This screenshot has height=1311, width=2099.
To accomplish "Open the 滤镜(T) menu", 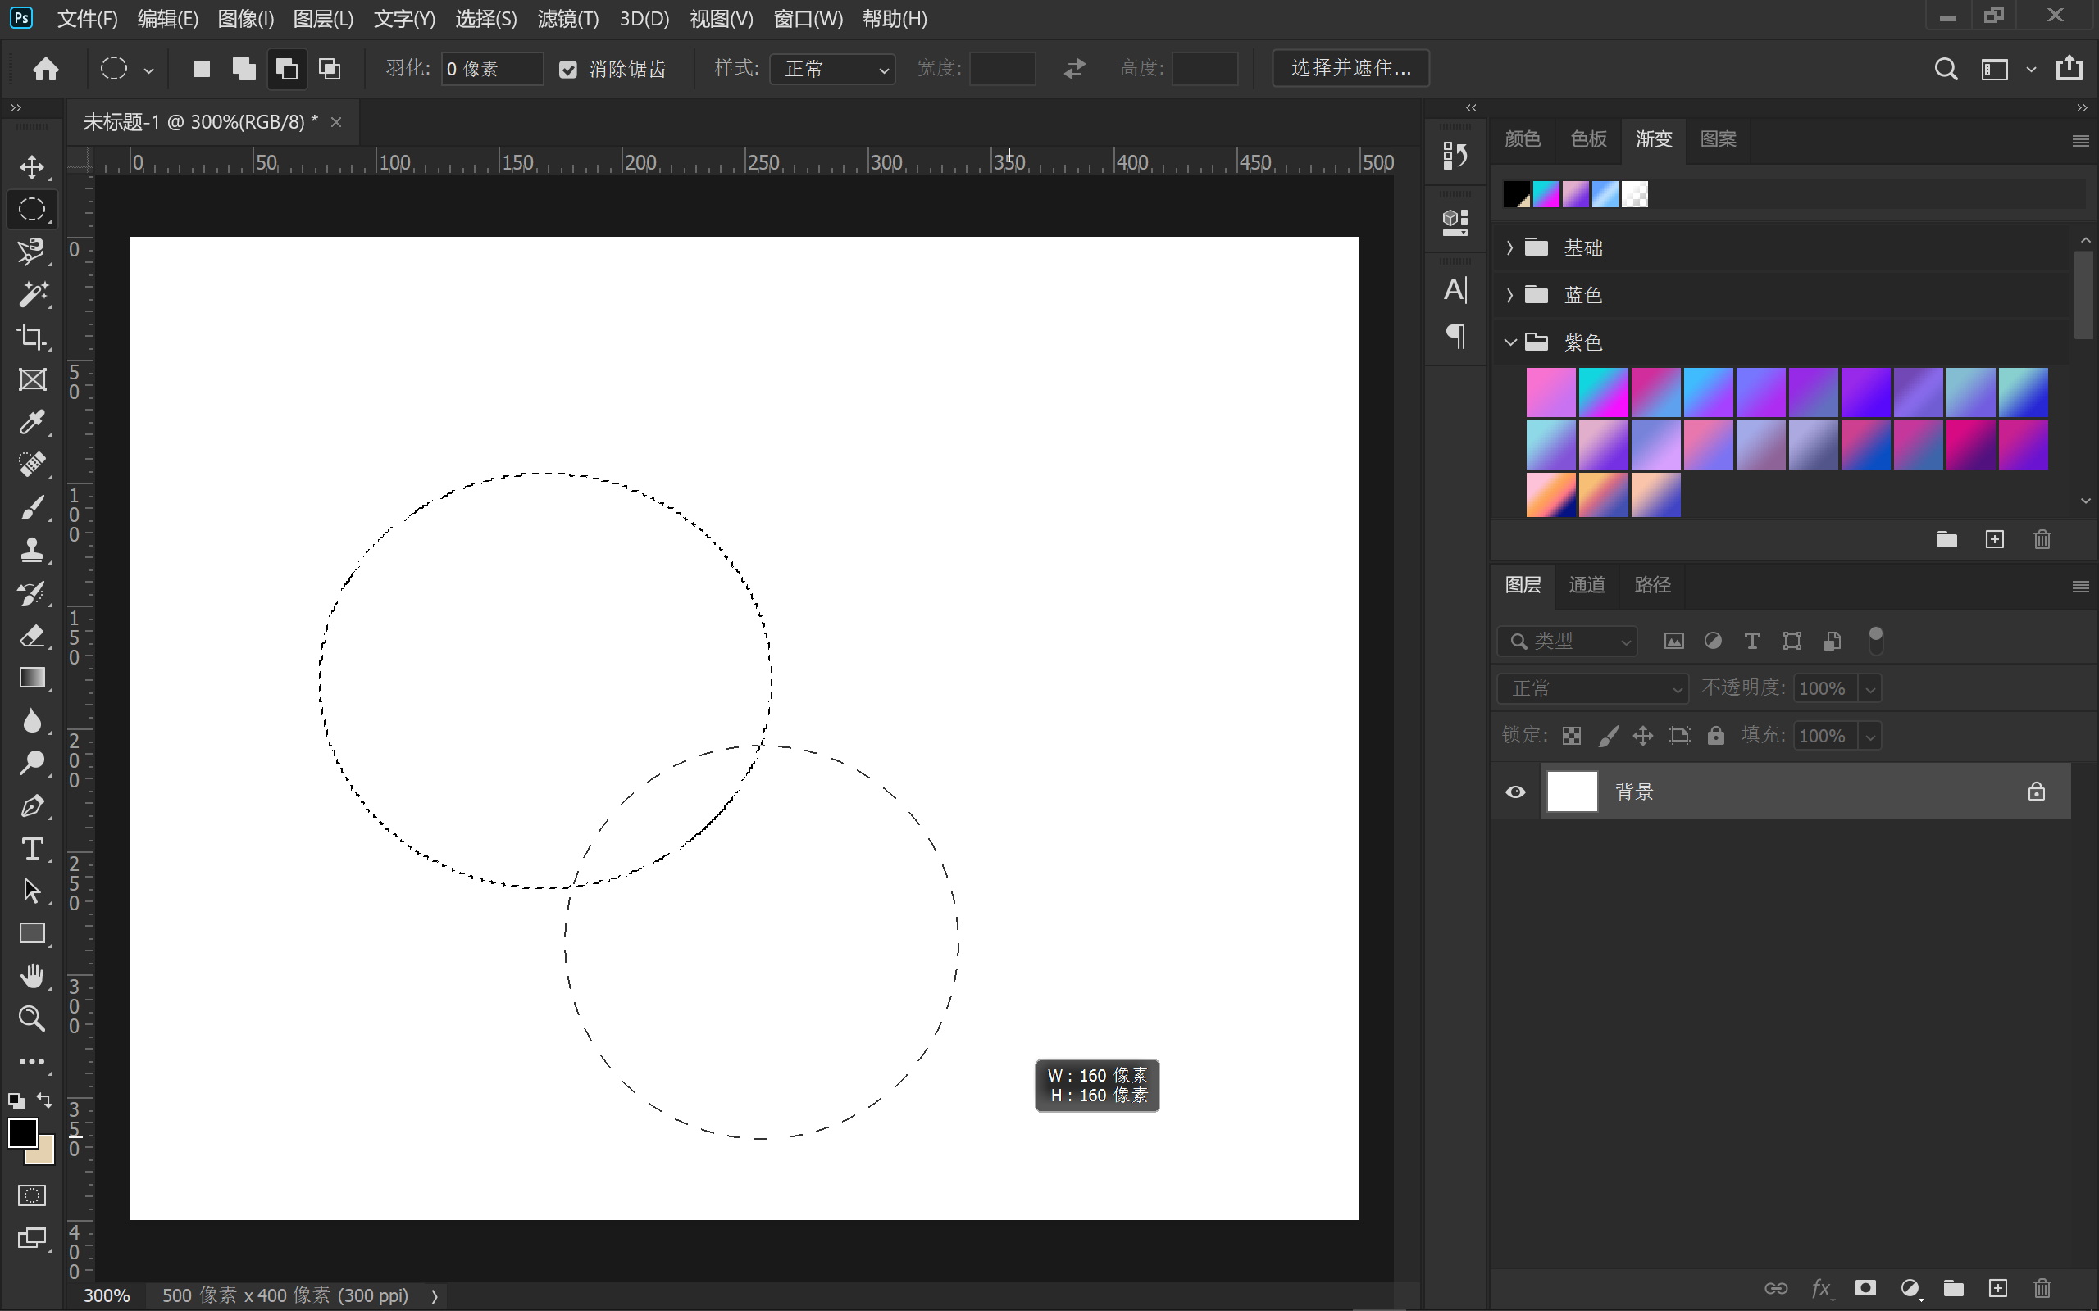I will pos(568,19).
